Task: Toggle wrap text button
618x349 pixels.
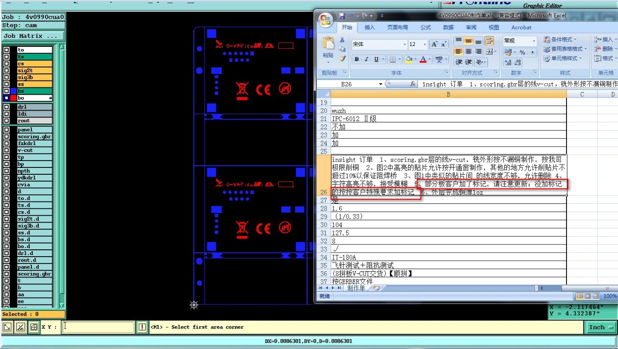Action: [490, 40]
